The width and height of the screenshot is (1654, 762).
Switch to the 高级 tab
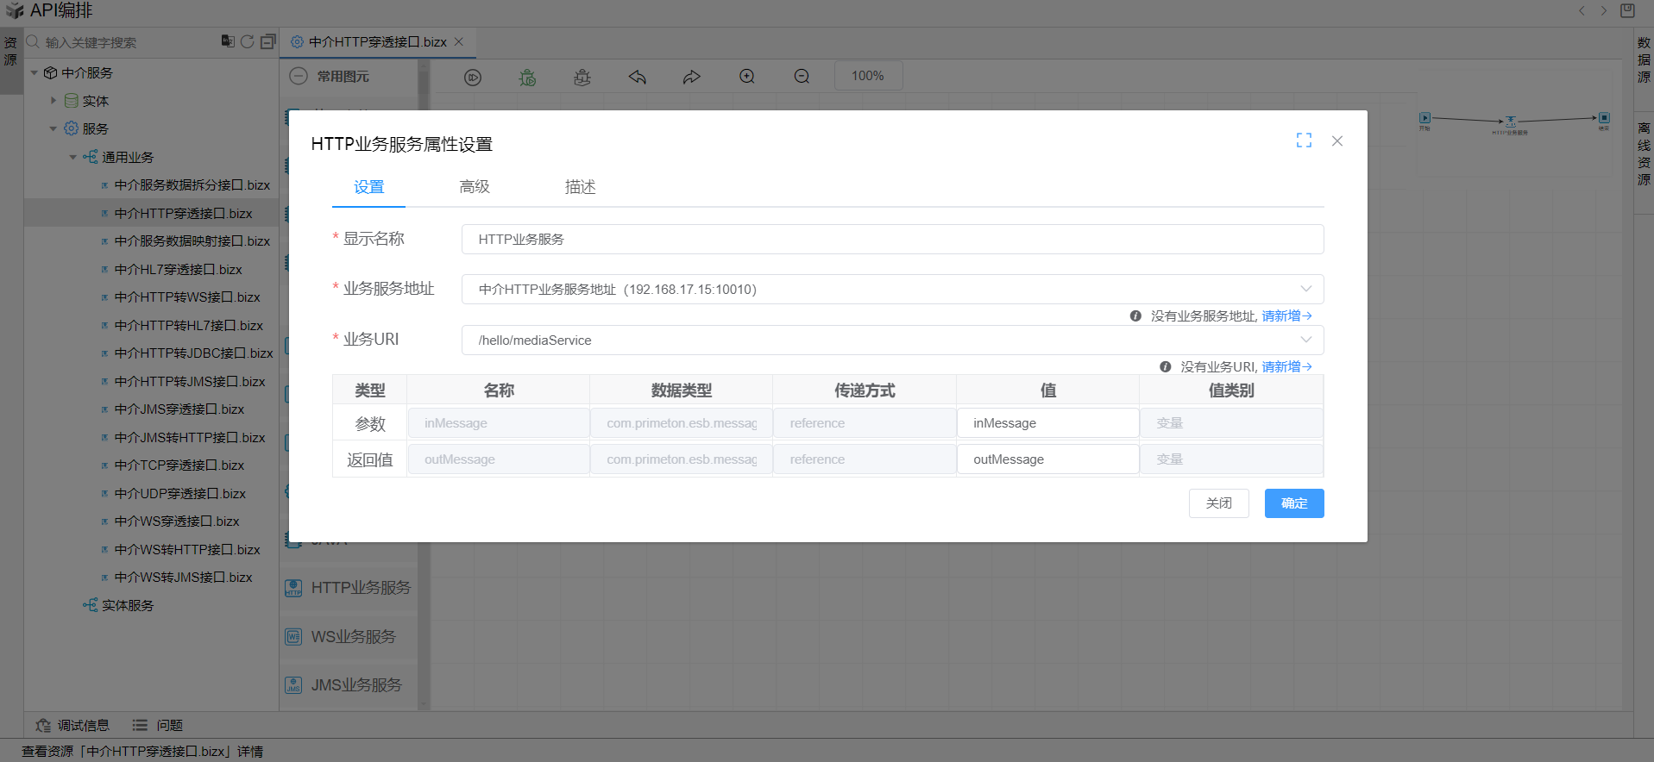pyautogui.click(x=475, y=187)
